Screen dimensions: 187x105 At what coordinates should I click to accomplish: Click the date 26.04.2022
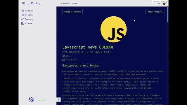72,60
